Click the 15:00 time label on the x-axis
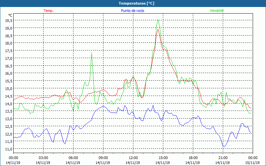This screenshot has height=166, width=266. (x=163, y=158)
